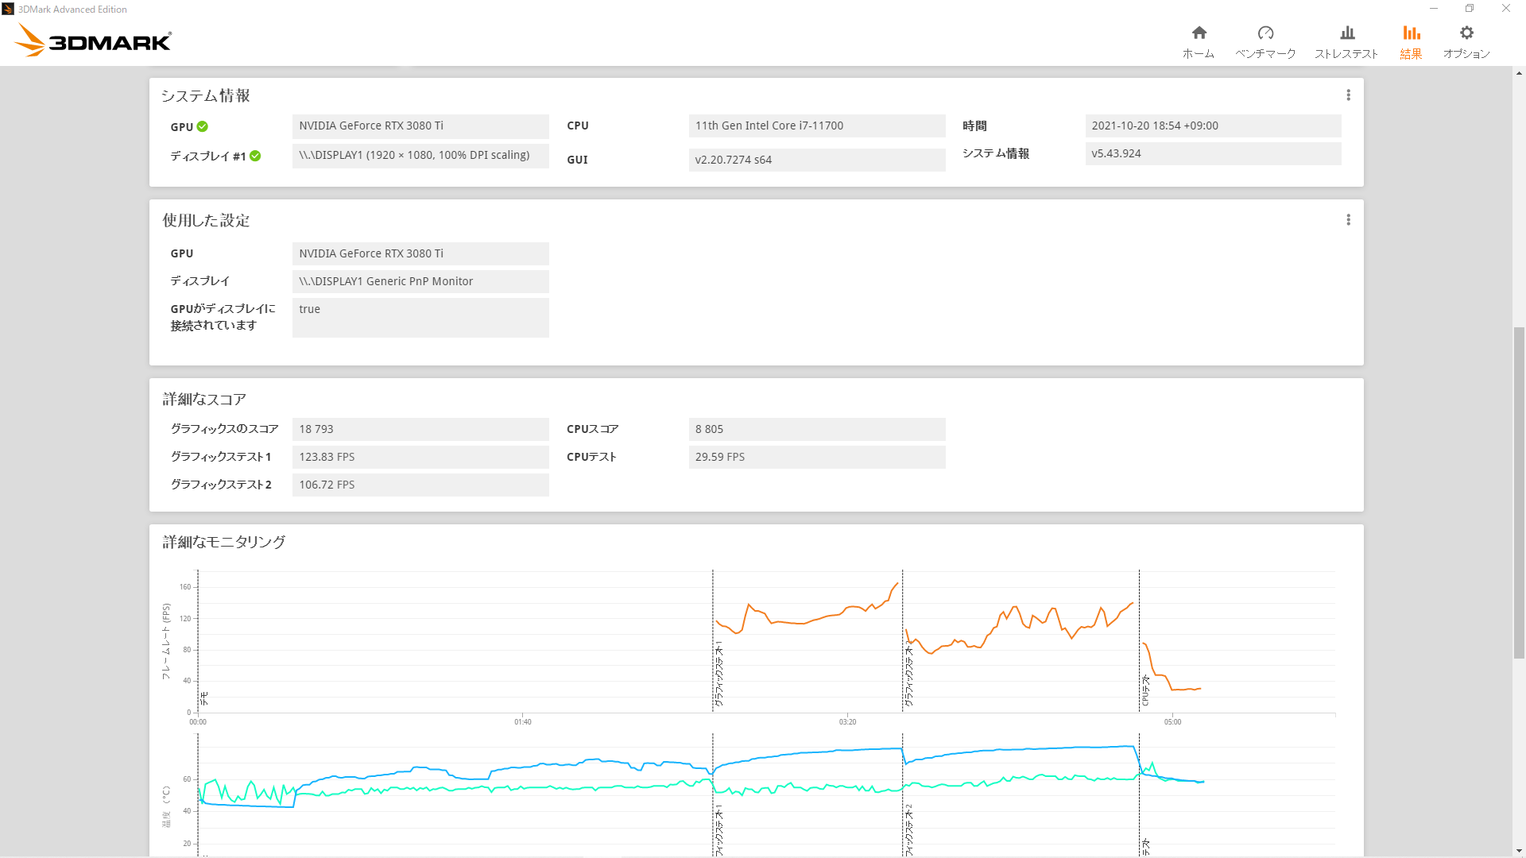Image resolution: width=1526 pixels, height=858 pixels.
Task: Select グラフィックステスト2 result 106.72 FPS
Action: 420,485
